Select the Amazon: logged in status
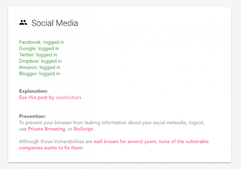Screen dimensions: 241x169 click(40, 68)
